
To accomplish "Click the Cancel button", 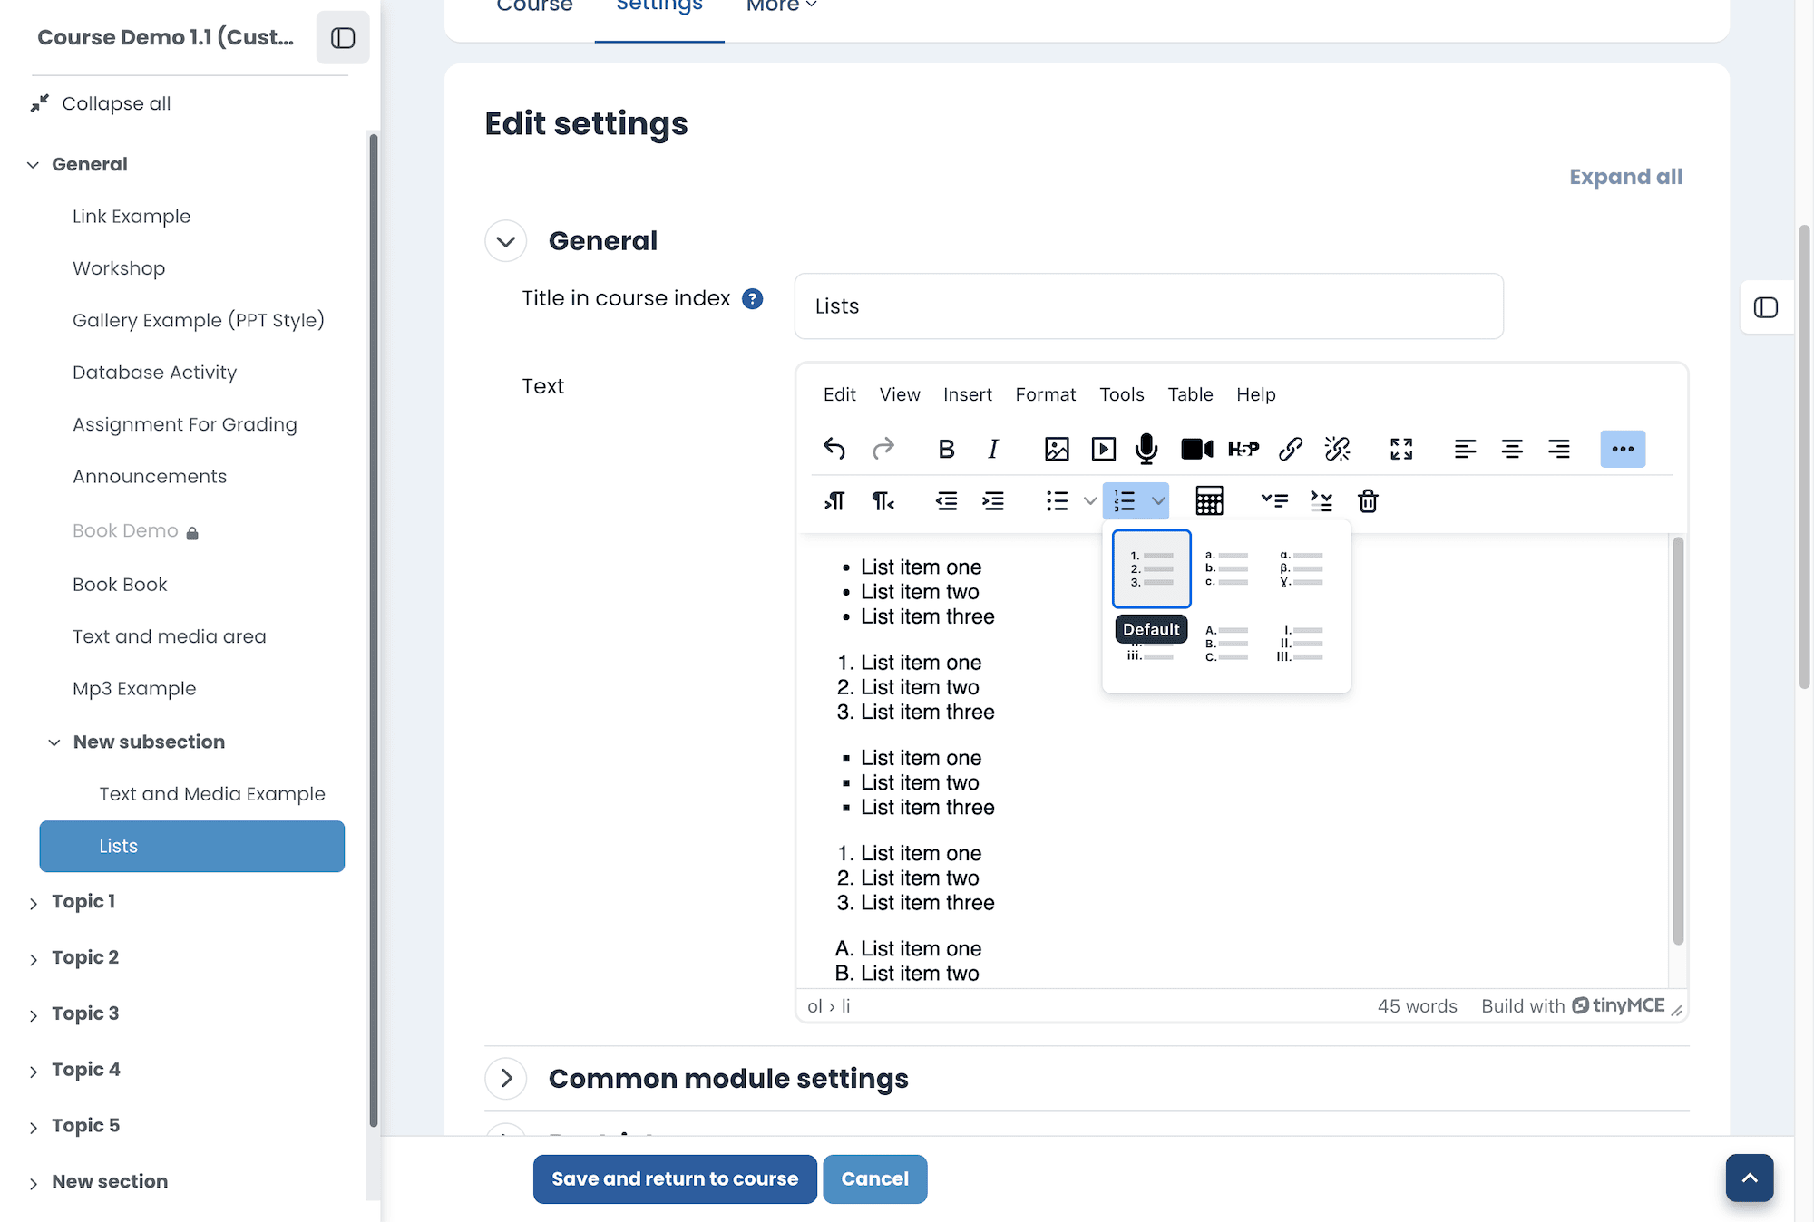I will click(x=874, y=1178).
